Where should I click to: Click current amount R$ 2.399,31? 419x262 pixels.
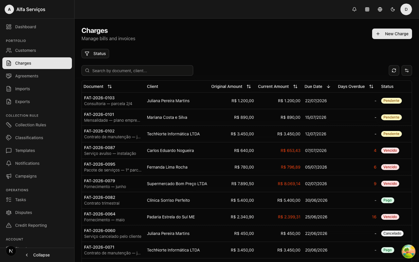289,217
